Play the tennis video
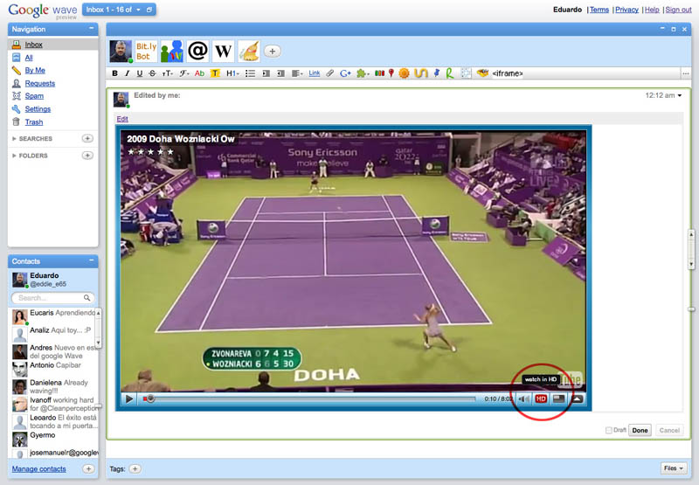 tap(129, 398)
